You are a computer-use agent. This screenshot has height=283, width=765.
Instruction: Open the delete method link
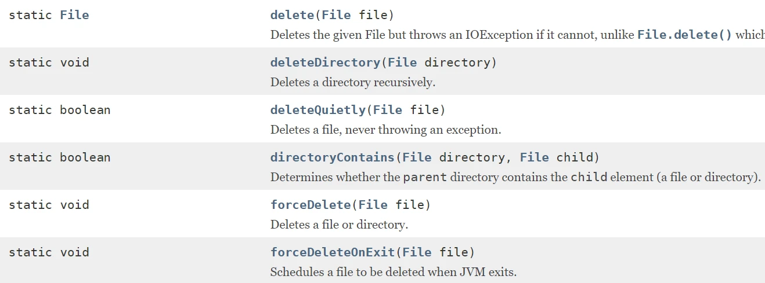point(292,15)
